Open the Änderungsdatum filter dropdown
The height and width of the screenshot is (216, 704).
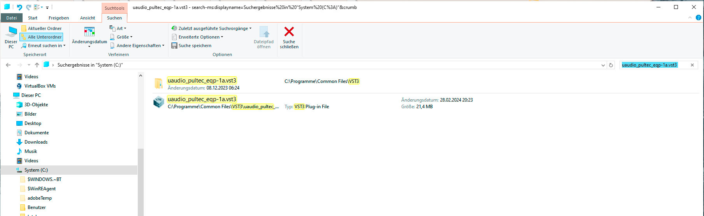[90, 37]
